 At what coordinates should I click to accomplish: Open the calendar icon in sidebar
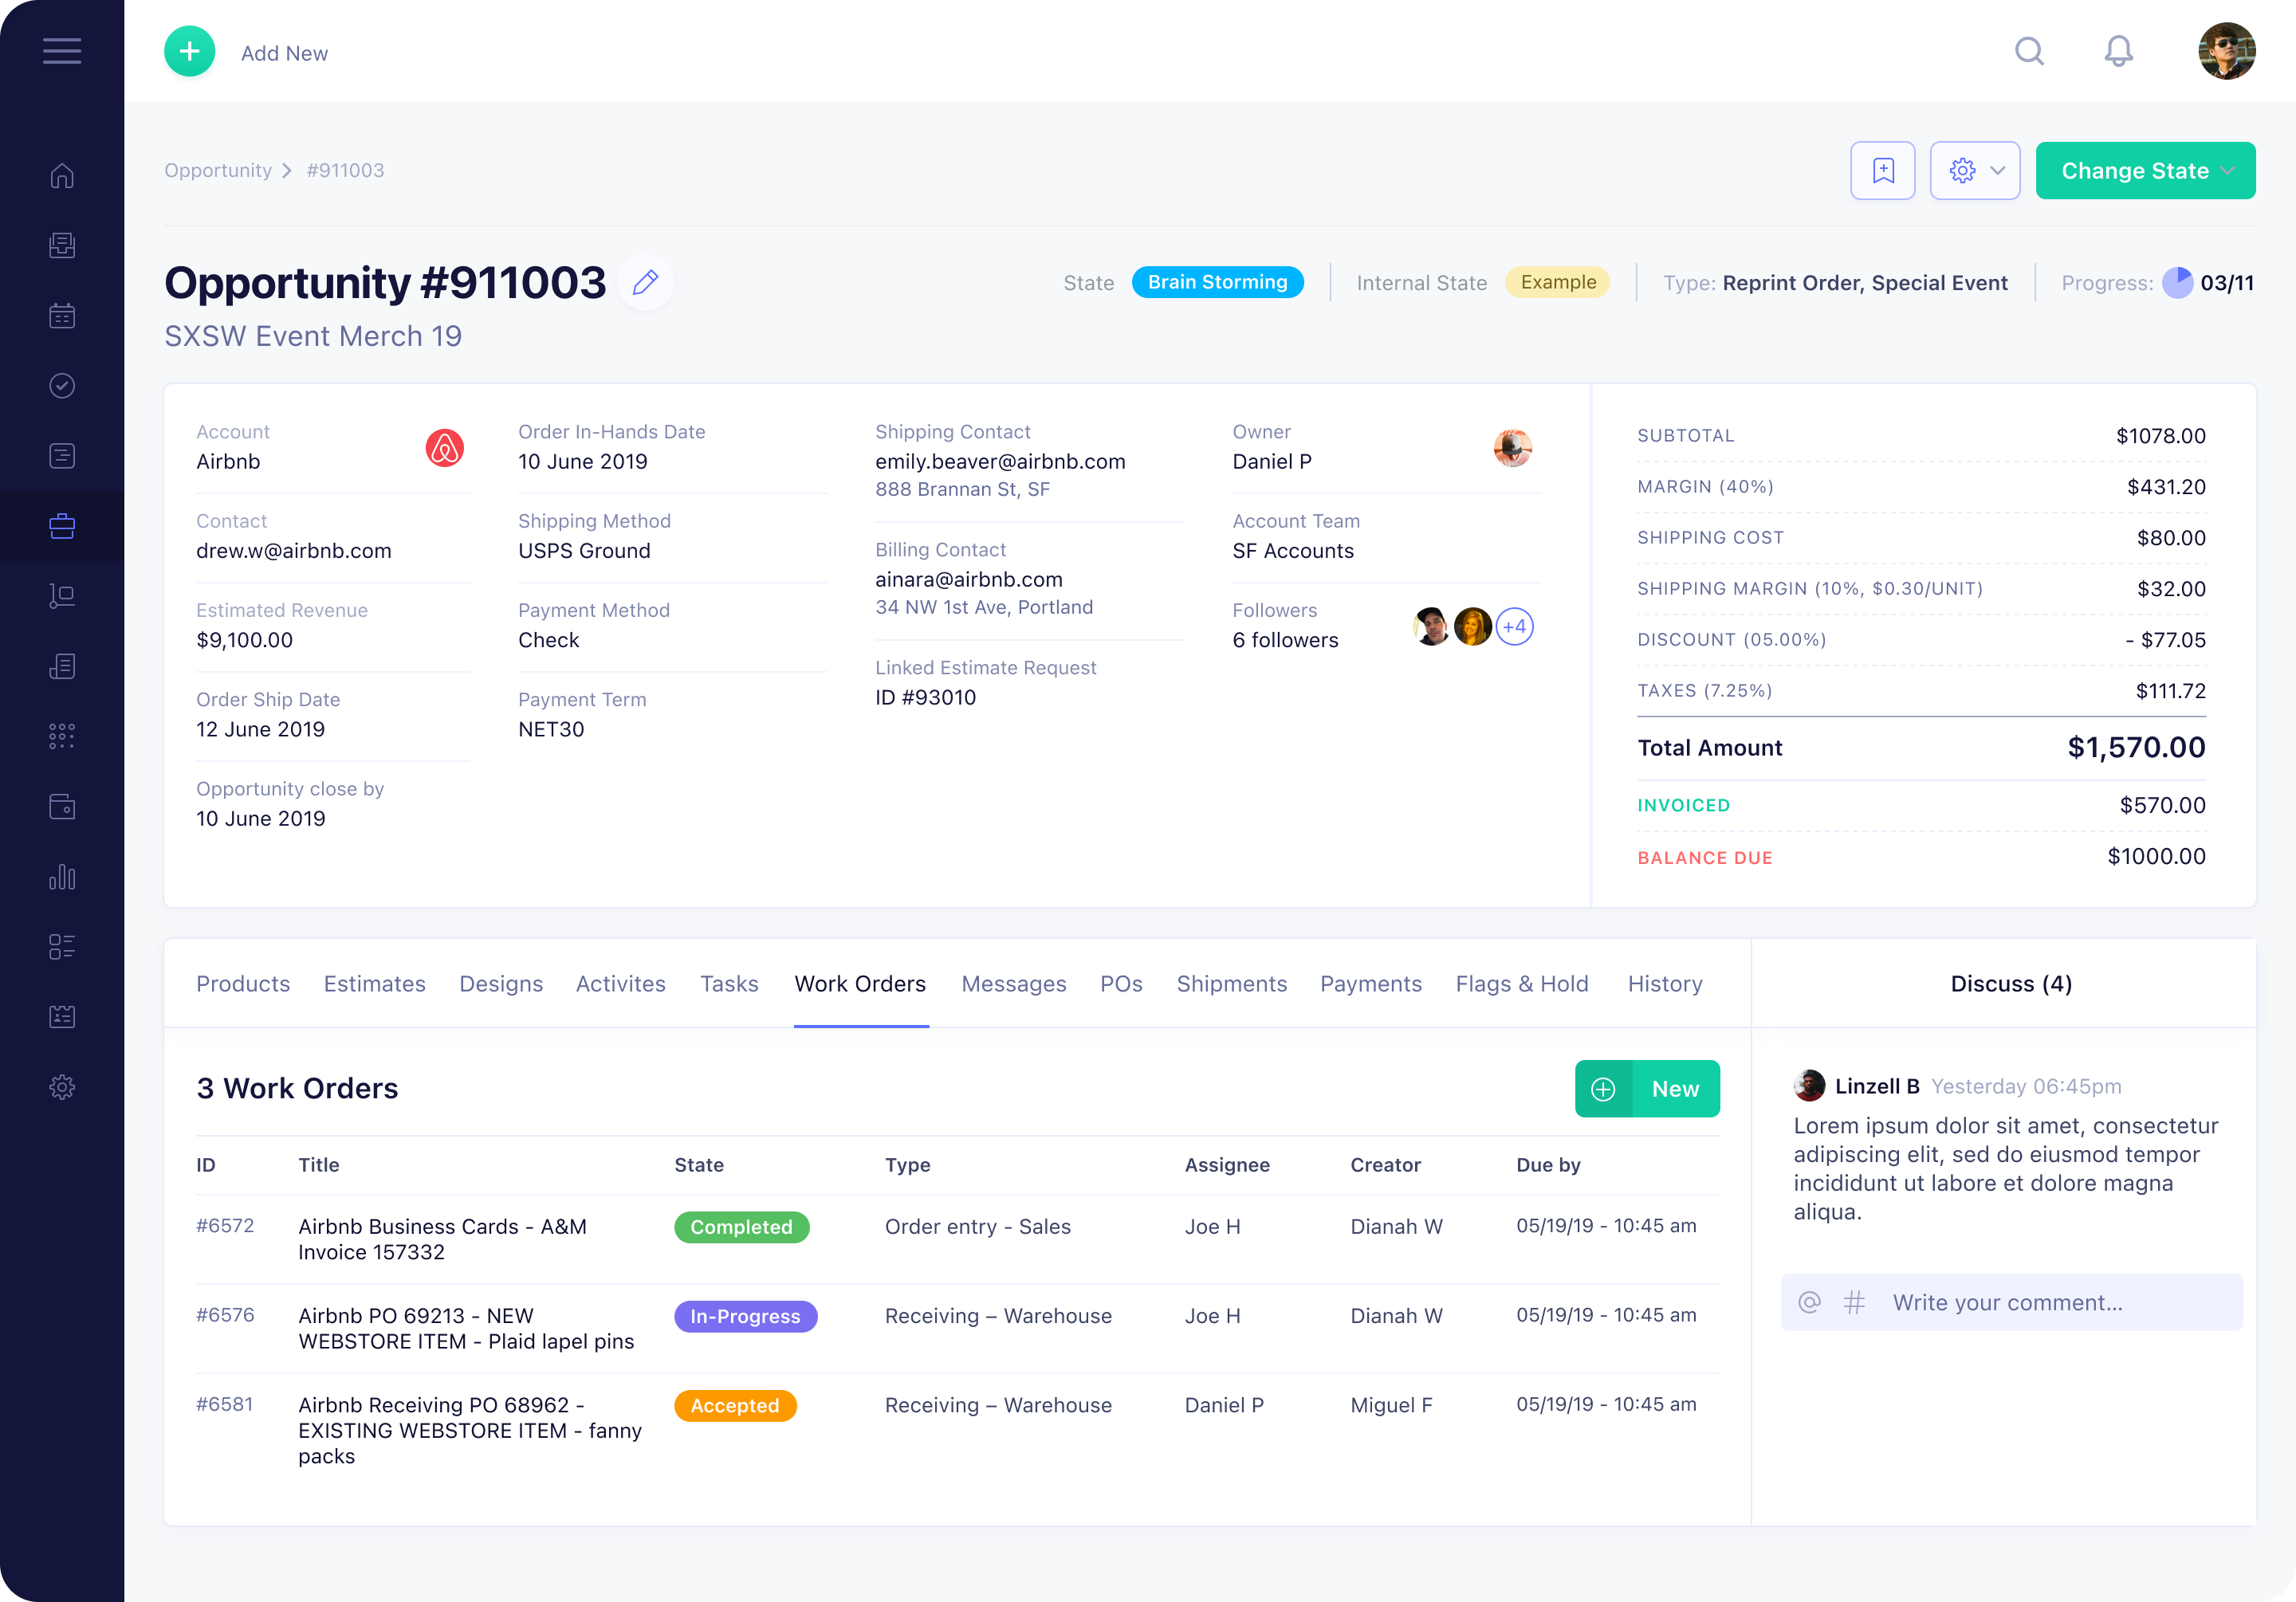click(x=62, y=316)
